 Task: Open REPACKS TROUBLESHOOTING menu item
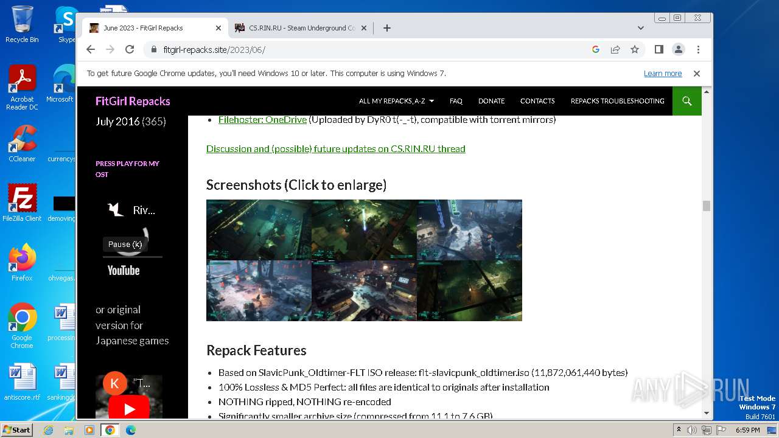pos(617,101)
